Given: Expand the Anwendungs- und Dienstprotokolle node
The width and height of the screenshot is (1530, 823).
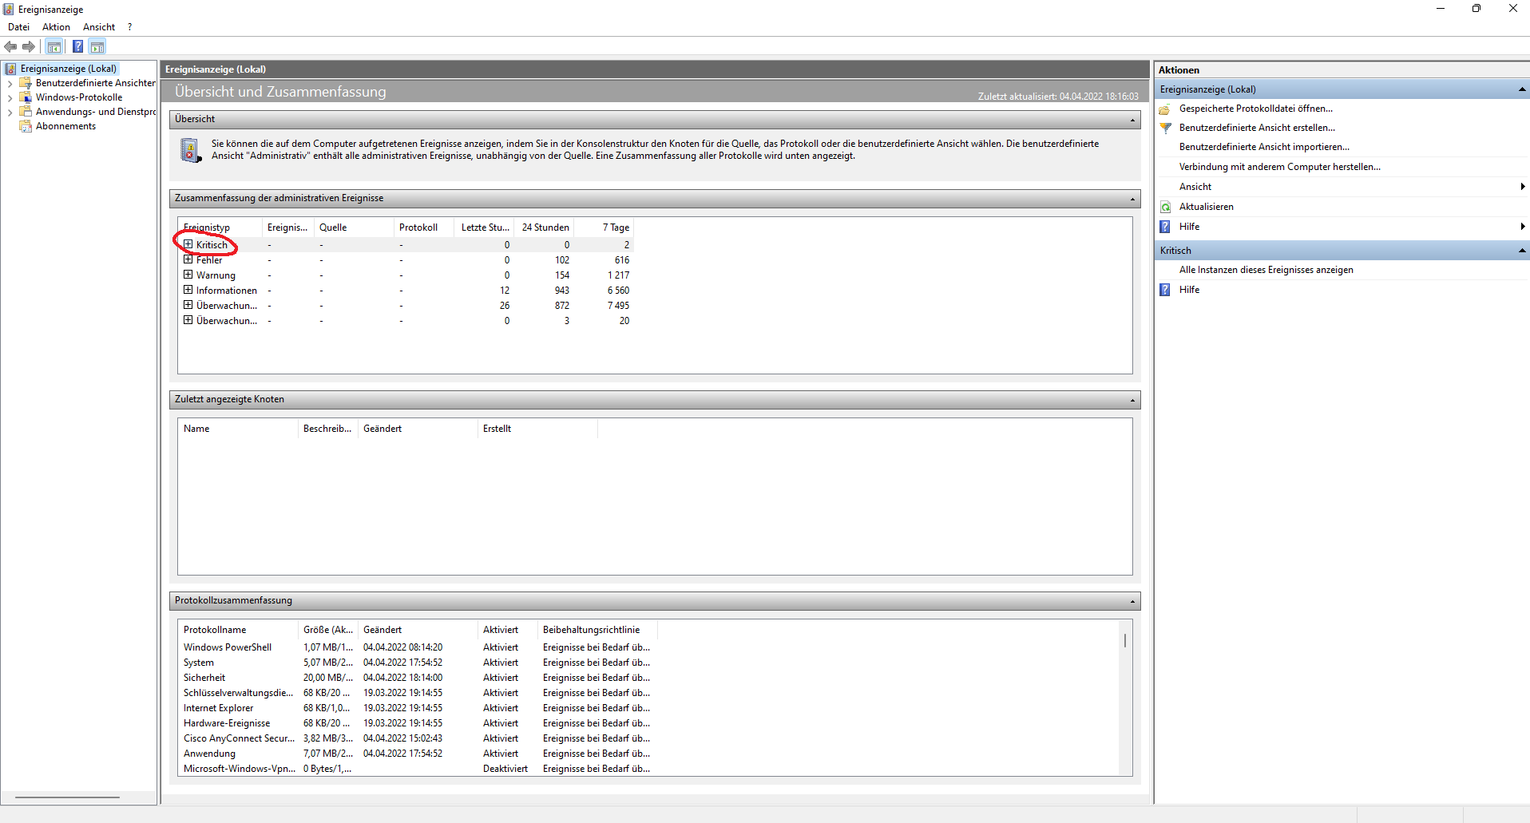Looking at the screenshot, I should pyautogui.click(x=10, y=112).
